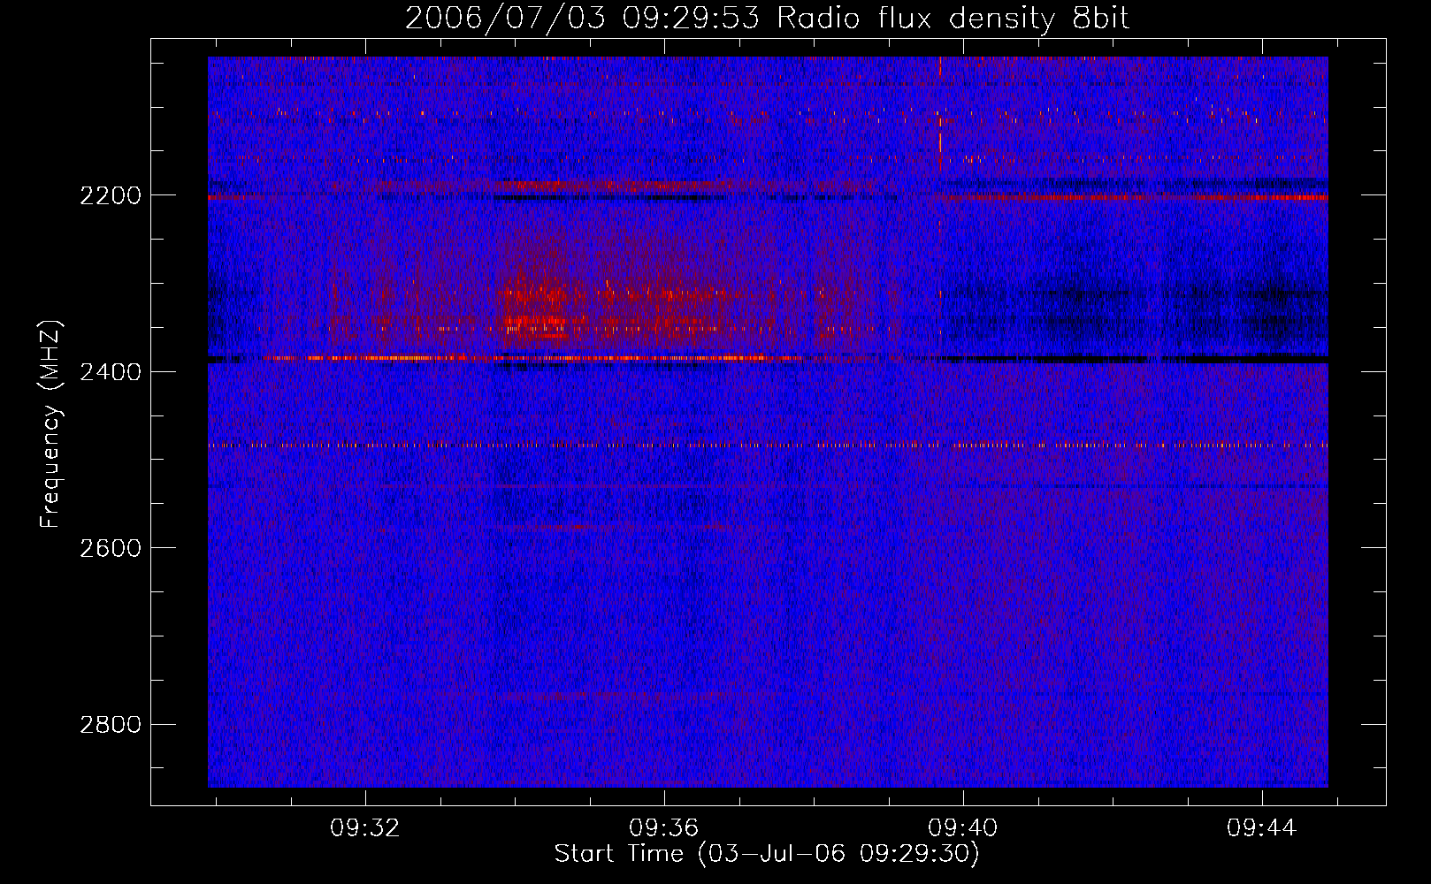Click the 2400 frequency tick label

tap(111, 371)
